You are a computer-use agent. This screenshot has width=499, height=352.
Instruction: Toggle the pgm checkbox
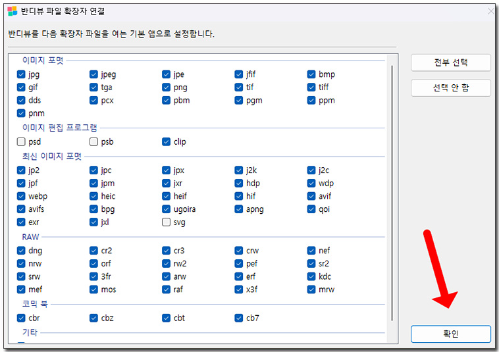(239, 100)
